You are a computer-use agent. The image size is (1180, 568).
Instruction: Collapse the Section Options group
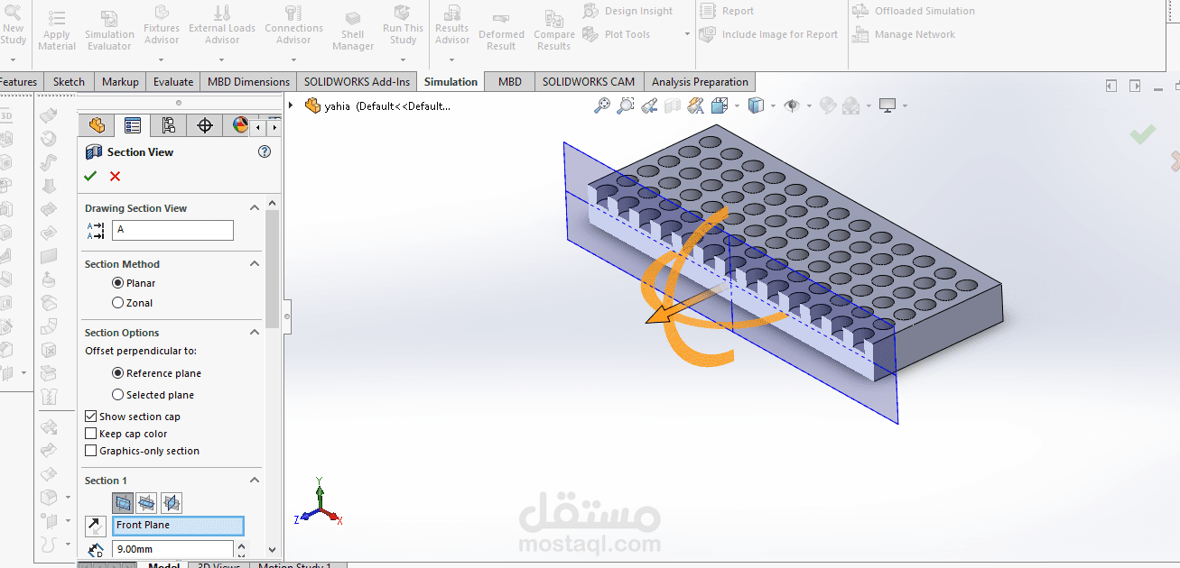255,333
